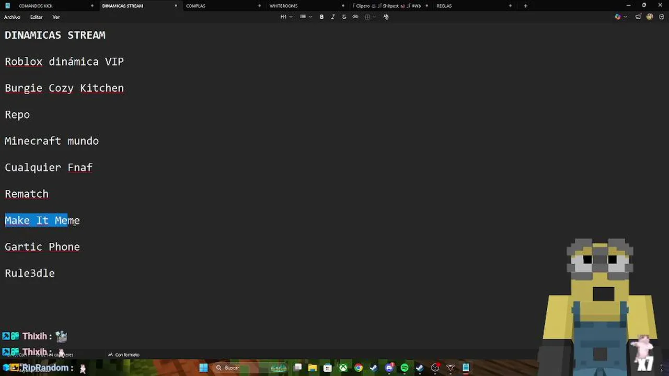Viewport: 669px width, 376px height.
Task: Open the Xbox app from taskbar
Action: click(343, 368)
